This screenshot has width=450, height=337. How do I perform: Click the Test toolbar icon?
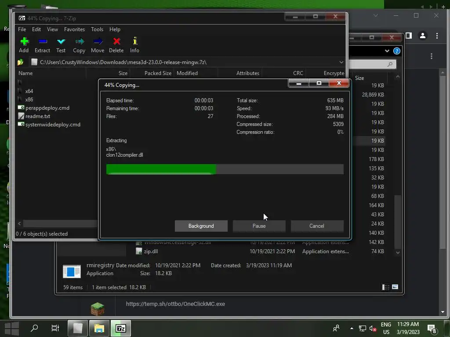61,42
